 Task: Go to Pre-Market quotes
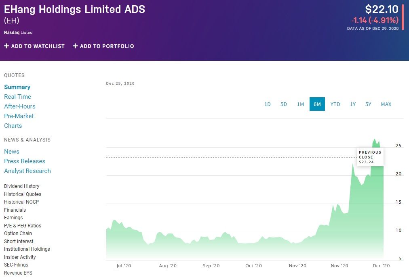click(19, 116)
